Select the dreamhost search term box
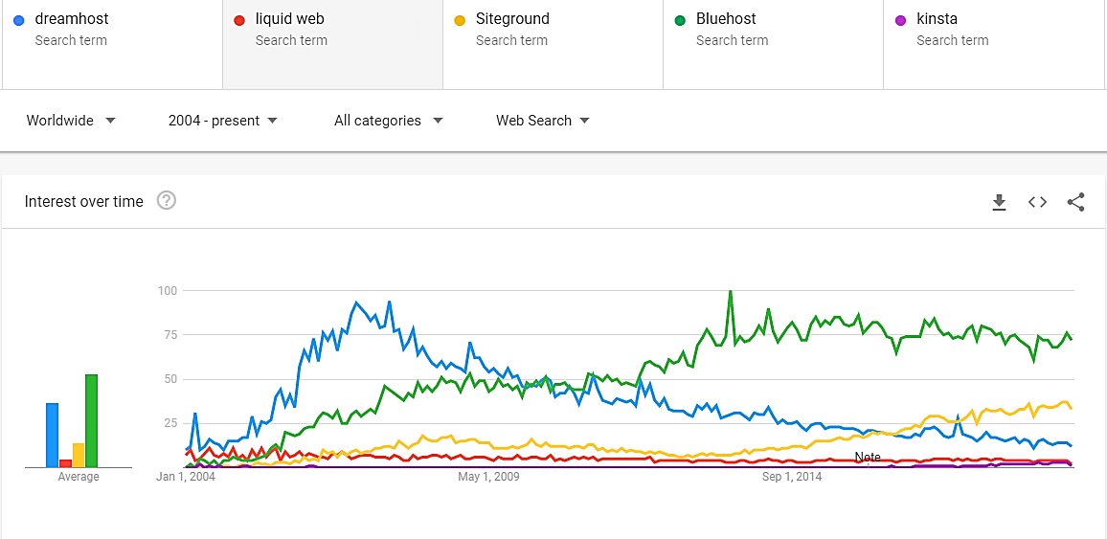This screenshot has width=1107, height=539. [112, 43]
